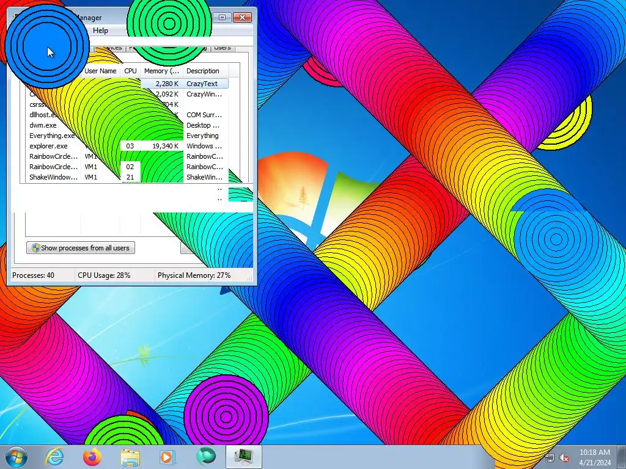Screen dimensions: 626x469
Task: Switch to the Users tab
Action: click(x=222, y=48)
